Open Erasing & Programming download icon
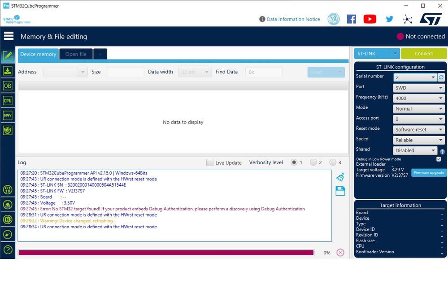The height and width of the screenshot is (282, 448). [x=8, y=71]
